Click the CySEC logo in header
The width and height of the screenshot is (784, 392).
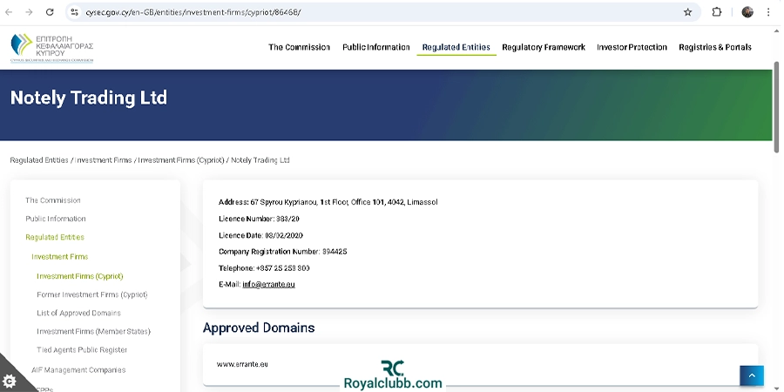52,47
